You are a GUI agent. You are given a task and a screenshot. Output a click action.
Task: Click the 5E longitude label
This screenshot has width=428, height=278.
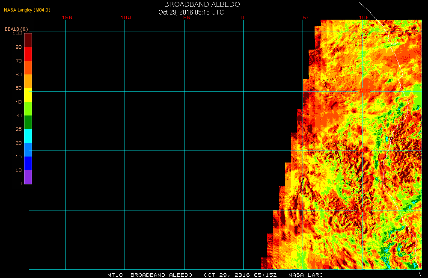click(306, 18)
